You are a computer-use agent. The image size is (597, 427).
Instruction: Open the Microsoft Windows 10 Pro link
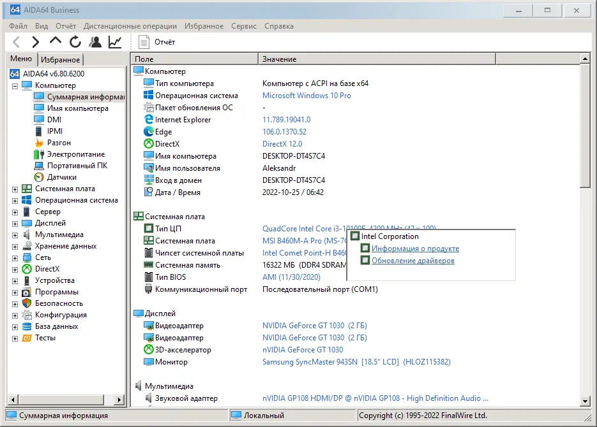coord(306,96)
